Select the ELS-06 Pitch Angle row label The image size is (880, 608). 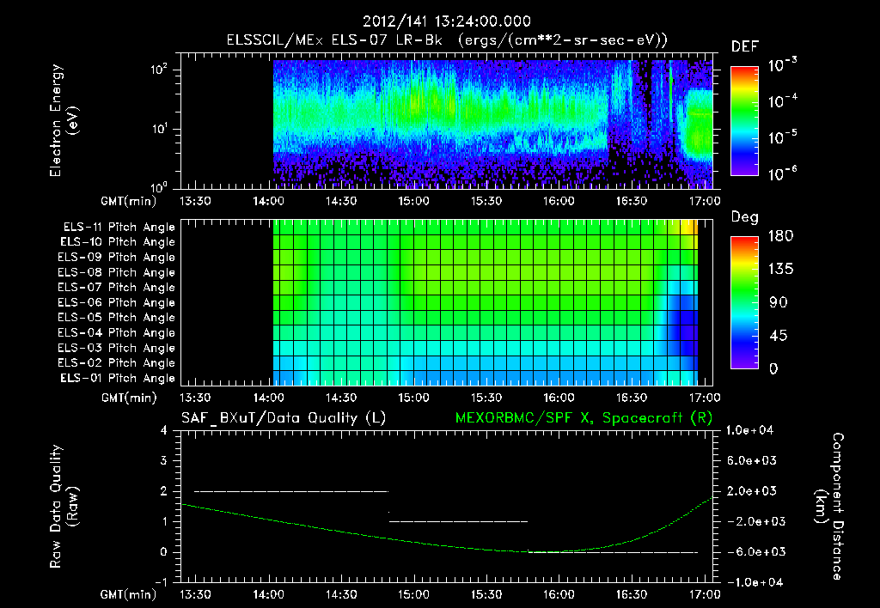[x=116, y=303]
